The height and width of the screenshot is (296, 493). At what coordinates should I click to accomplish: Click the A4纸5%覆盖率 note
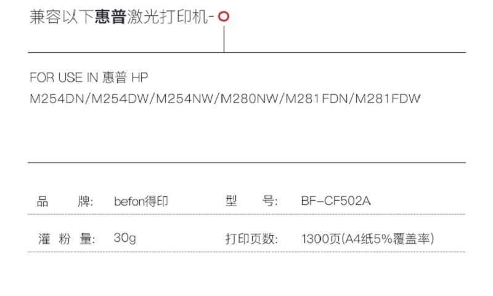(x=388, y=239)
